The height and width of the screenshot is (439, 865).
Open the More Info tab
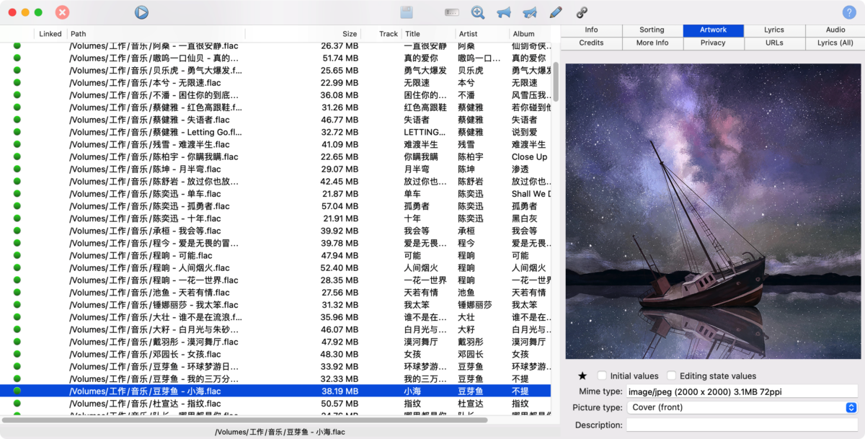pyautogui.click(x=652, y=43)
